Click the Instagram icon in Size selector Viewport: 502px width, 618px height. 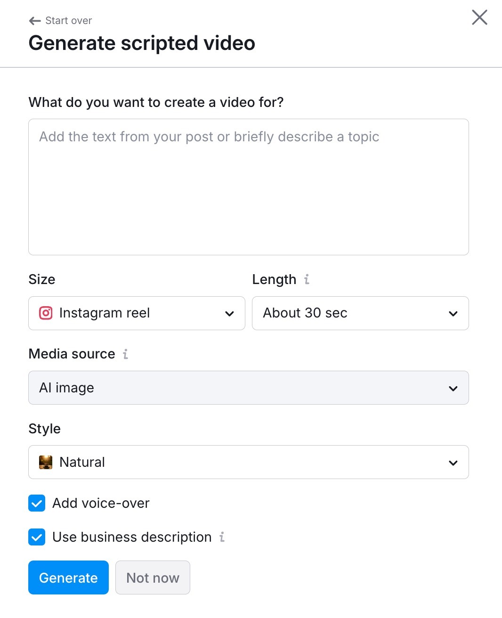(46, 313)
